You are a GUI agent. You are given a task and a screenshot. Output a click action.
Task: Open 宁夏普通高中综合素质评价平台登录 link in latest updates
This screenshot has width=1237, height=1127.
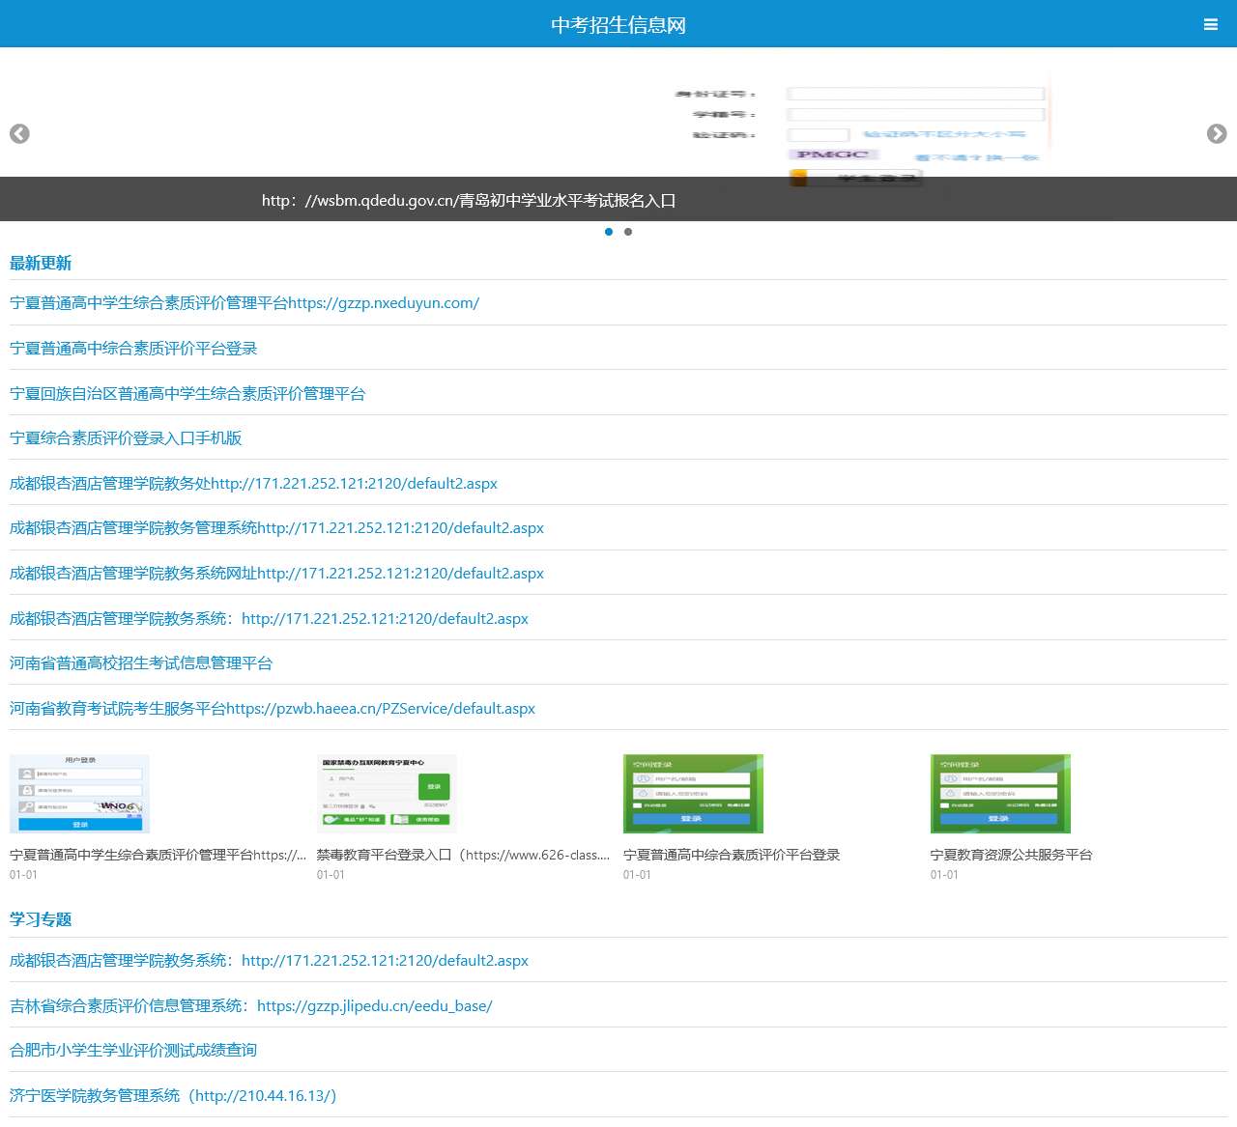(133, 349)
